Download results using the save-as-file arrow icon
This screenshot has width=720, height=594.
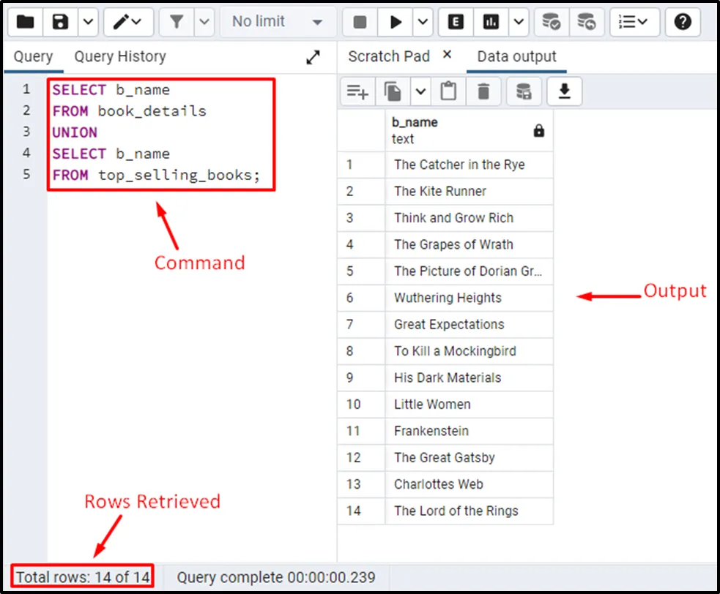[564, 91]
